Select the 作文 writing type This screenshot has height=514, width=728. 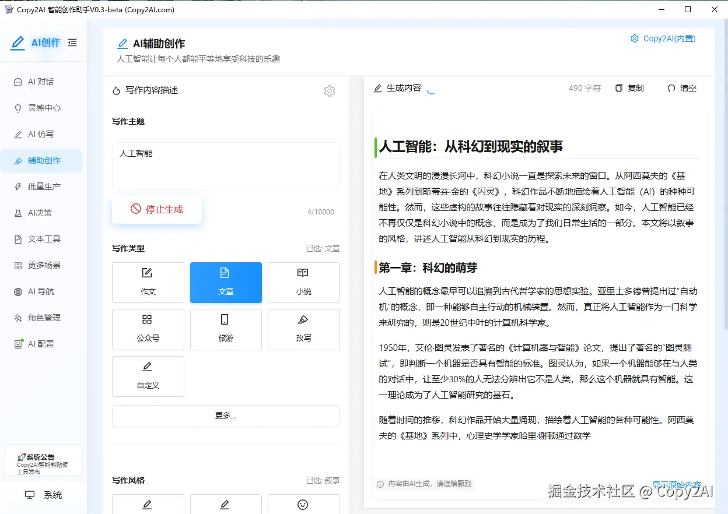tap(148, 283)
